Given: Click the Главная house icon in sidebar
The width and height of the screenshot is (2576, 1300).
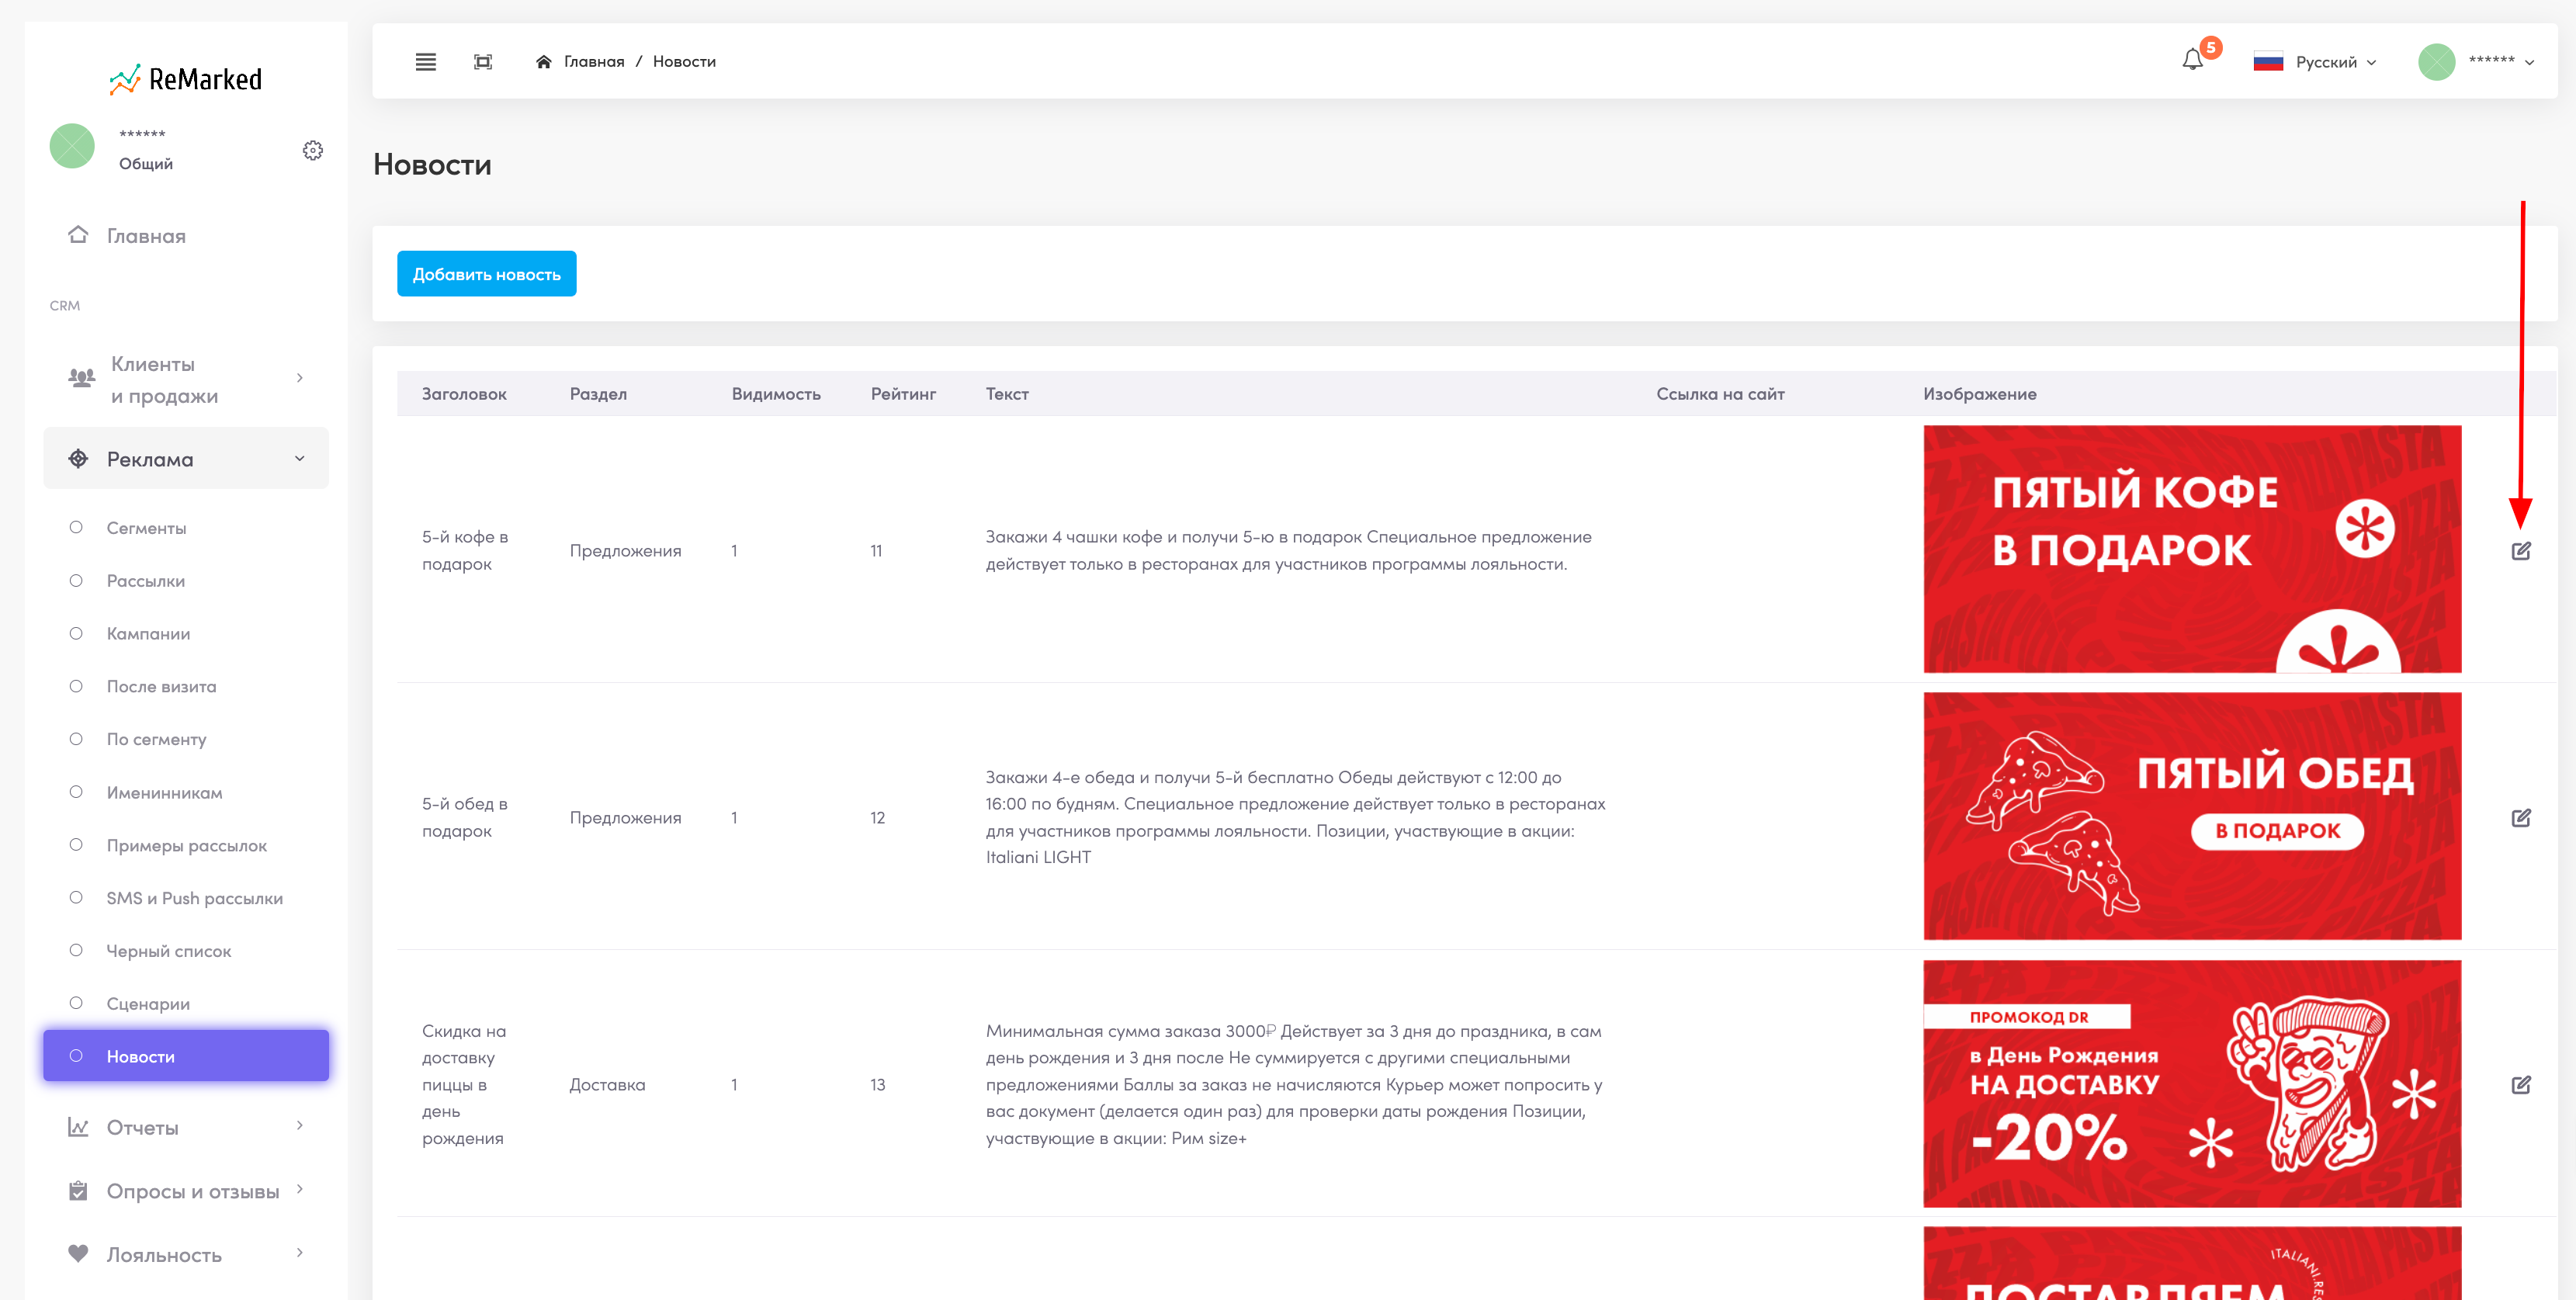Looking at the screenshot, I should click(x=78, y=235).
